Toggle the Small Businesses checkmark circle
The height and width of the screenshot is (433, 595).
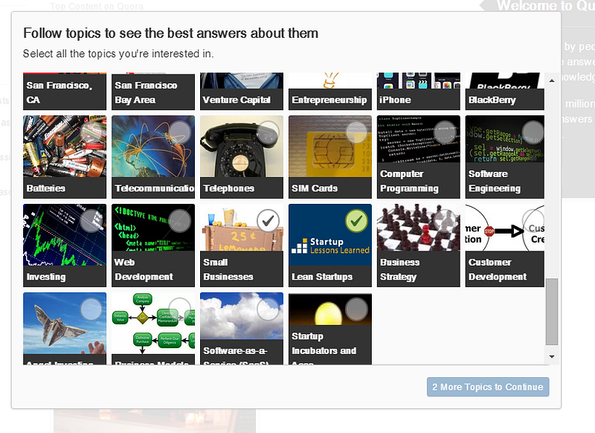pos(268,221)
